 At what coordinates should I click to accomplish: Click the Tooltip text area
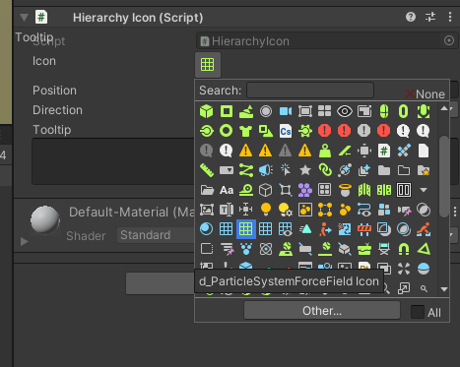click(113, 161)
